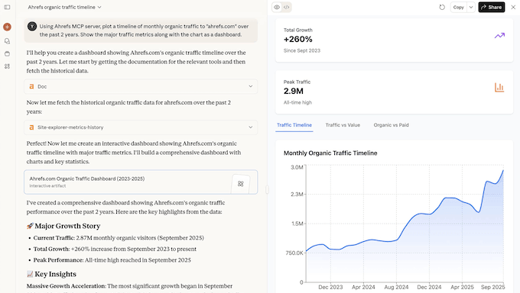Open the projects icon in sidebar

(7, 53)
